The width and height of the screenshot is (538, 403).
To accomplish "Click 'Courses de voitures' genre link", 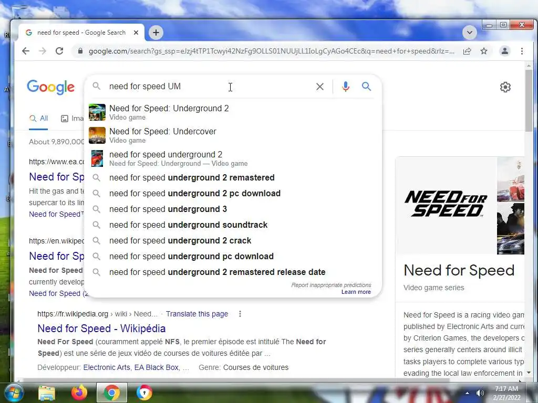I will tap(256, 367).
